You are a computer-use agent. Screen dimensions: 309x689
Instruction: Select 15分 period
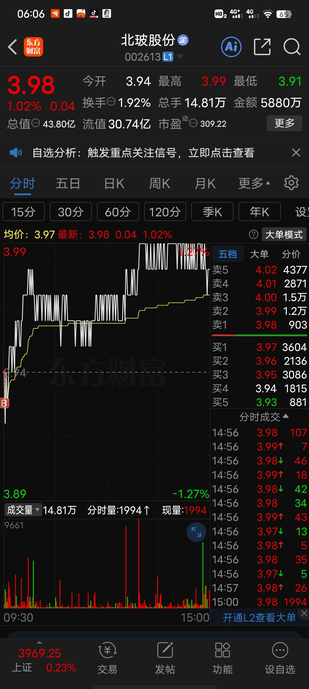(x=23, y=212)
